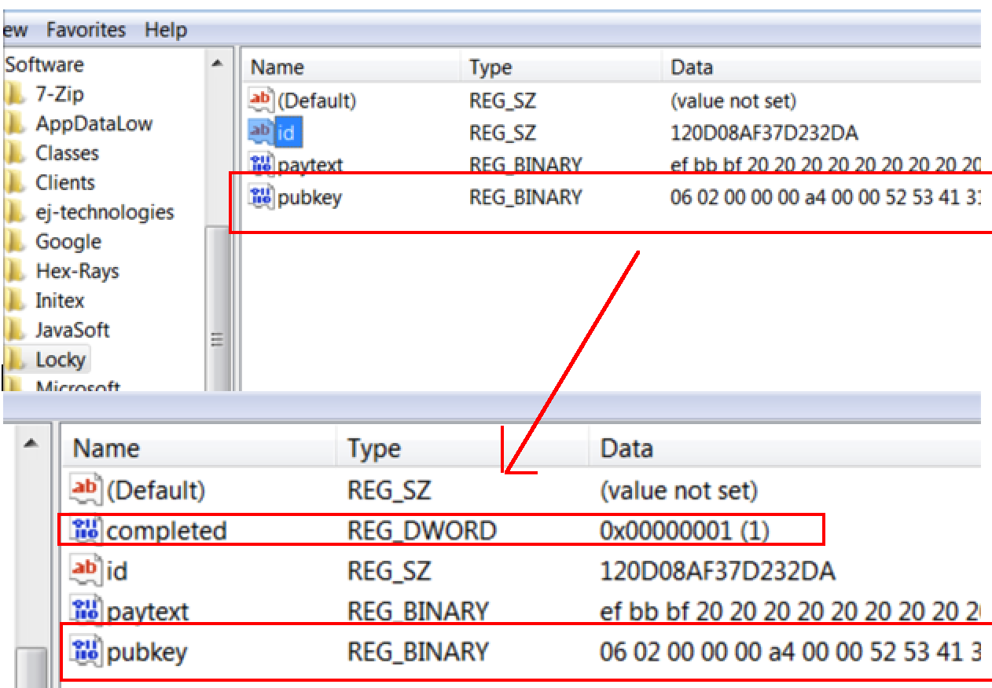
Task: Sort by Name column in top pane
Action: (x=277, y=68)
